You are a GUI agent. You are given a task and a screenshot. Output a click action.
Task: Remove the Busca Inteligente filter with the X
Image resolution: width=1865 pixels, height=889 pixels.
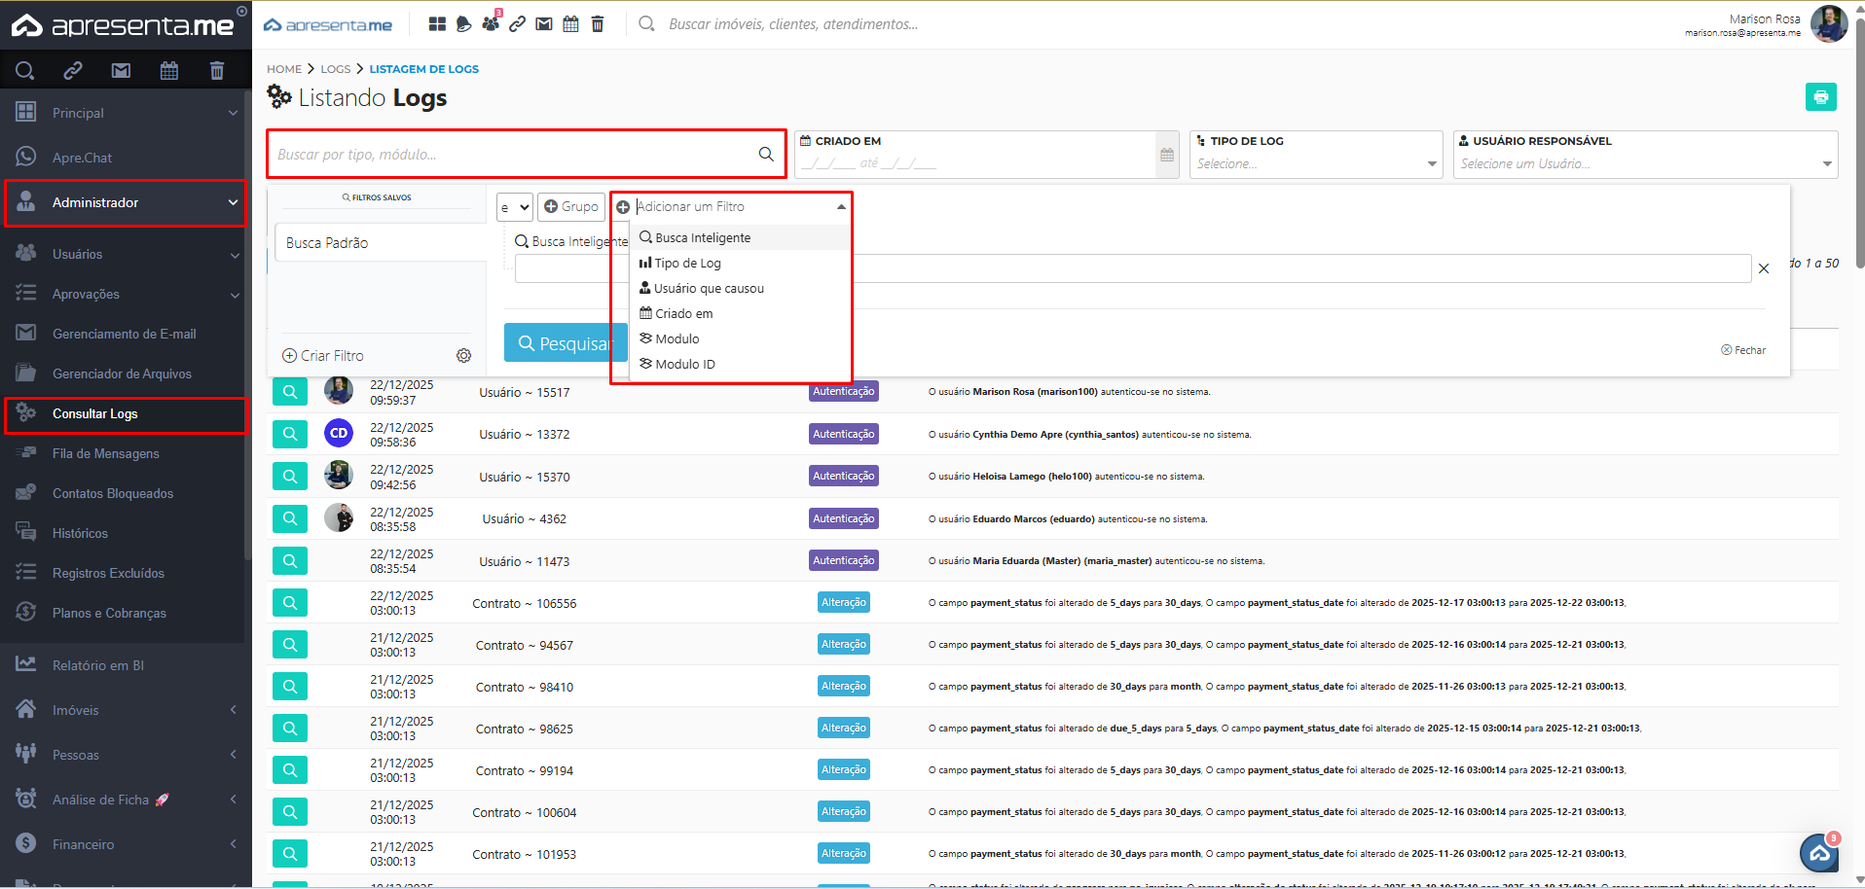click(x=1763, y=268)
